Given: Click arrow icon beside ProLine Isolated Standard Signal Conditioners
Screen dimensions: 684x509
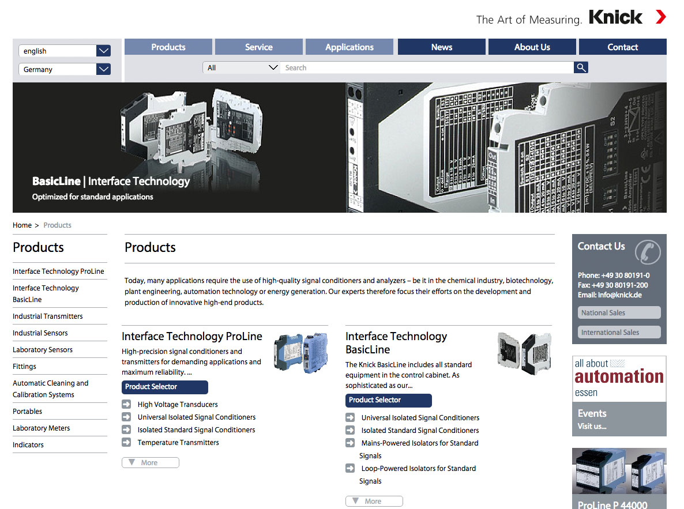Looking at the screenshot, I should coord(126,429).
